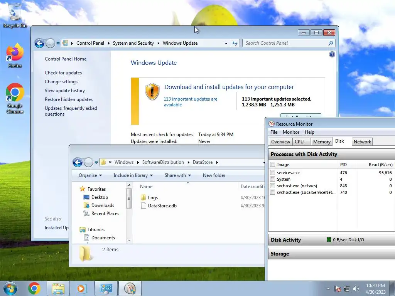The width and height of the screenshot is (395, 296).
Task: Open Restore hidden updates link
Action: tap(69, 99)
